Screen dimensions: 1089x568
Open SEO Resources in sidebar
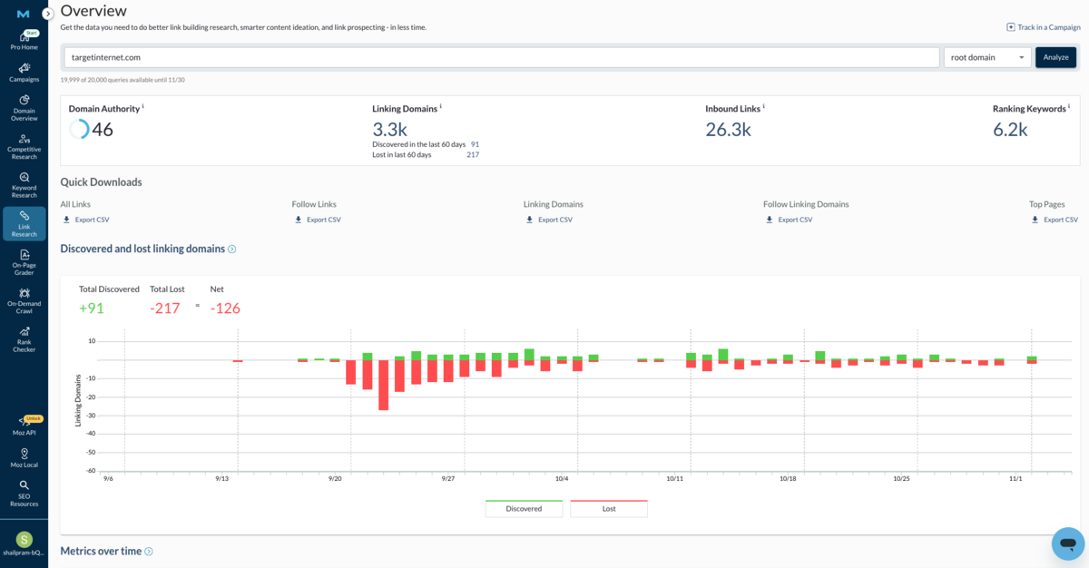click(24, 493)
